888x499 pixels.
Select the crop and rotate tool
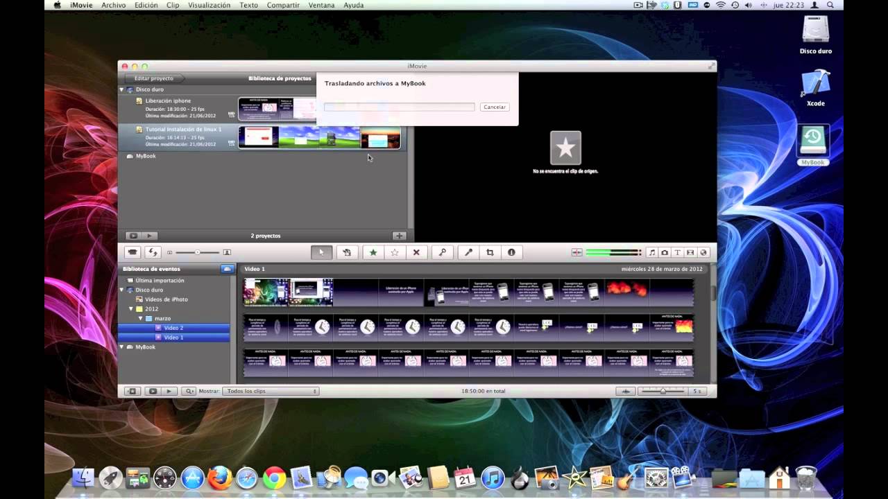(490, 252)
